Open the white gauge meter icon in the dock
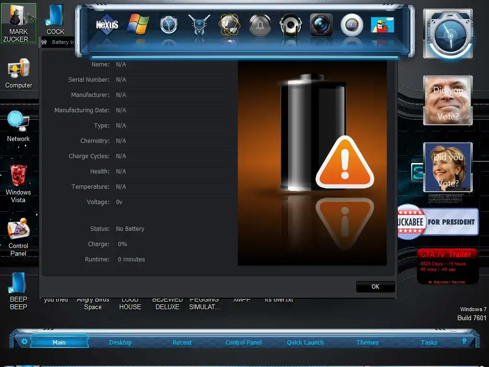 [352, 25]
